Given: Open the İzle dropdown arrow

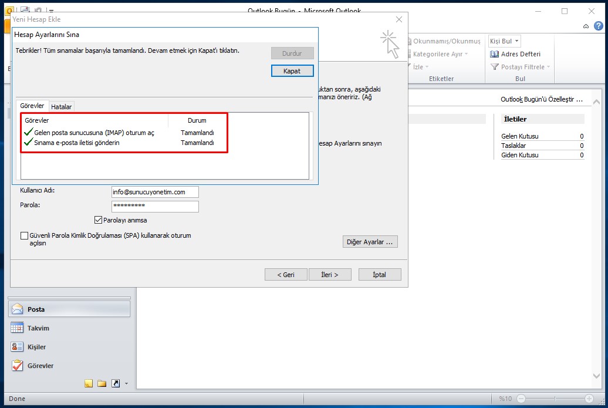Looking at the screenshot, I should point(427,67).
